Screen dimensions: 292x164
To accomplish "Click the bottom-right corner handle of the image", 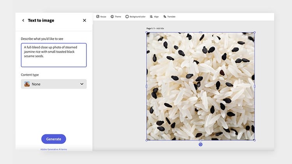I will [x=255, y=140].
